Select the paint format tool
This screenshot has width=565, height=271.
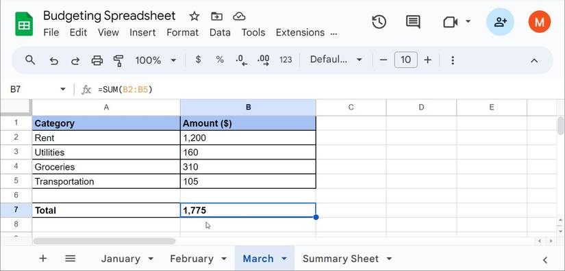tap(118, 60)
